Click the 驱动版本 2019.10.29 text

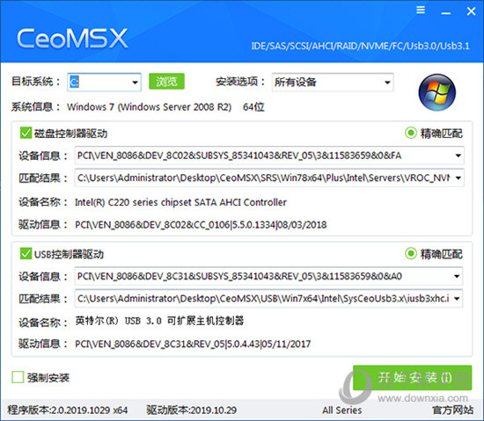click(x=191, y=410)
